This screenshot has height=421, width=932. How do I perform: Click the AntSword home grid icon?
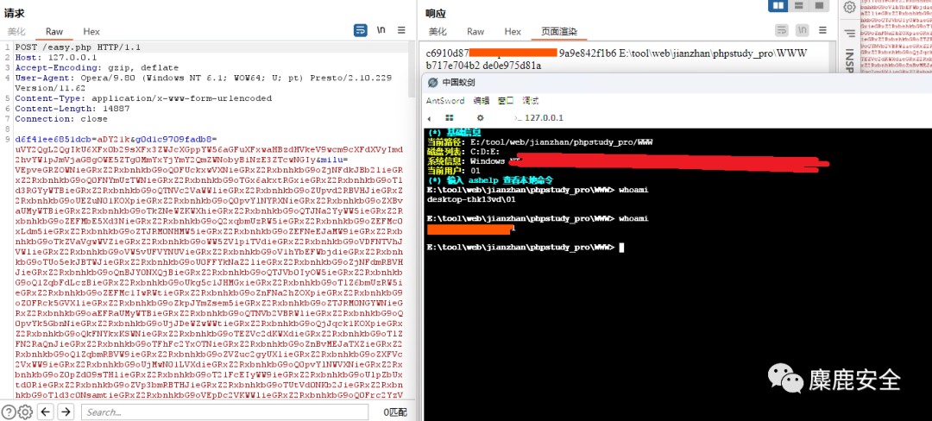coord(450,118)
